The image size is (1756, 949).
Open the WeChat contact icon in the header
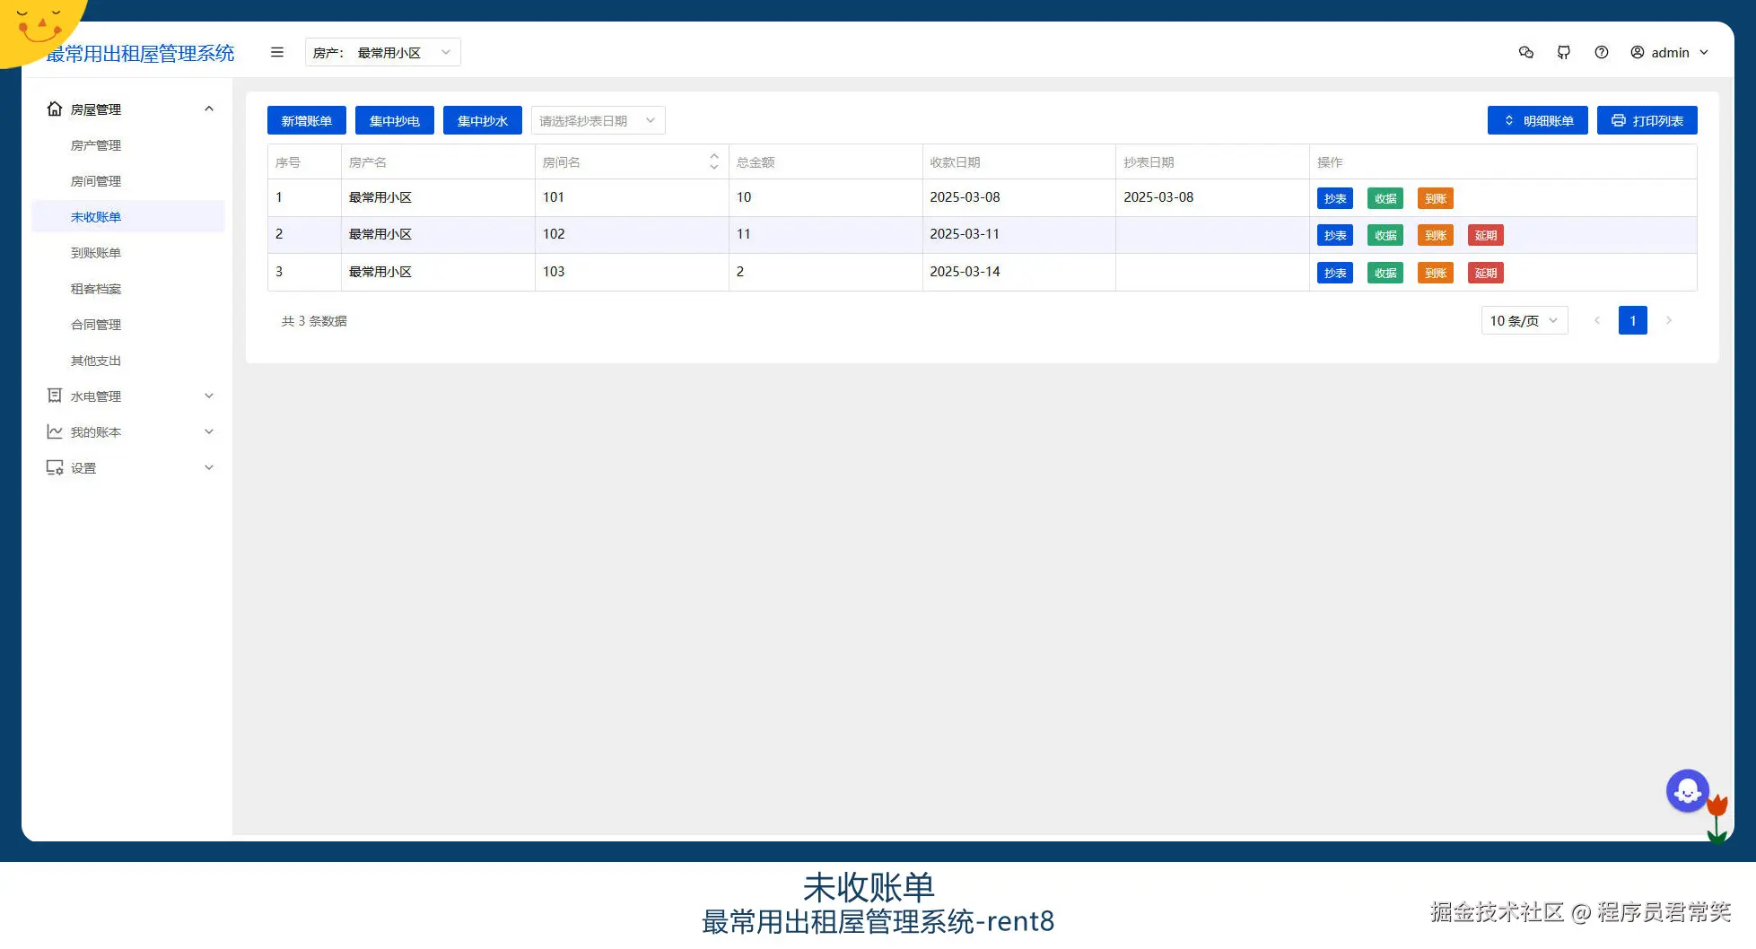pyautogui.click(x=1525, y=53)
